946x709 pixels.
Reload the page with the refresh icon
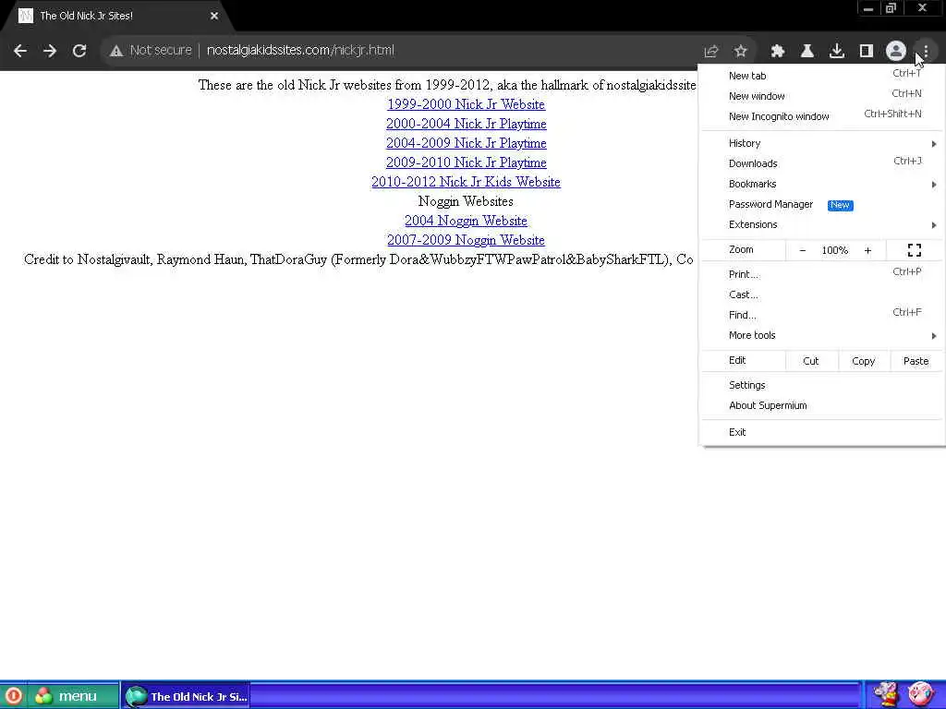pyautogui.click(x=79, y=51)
